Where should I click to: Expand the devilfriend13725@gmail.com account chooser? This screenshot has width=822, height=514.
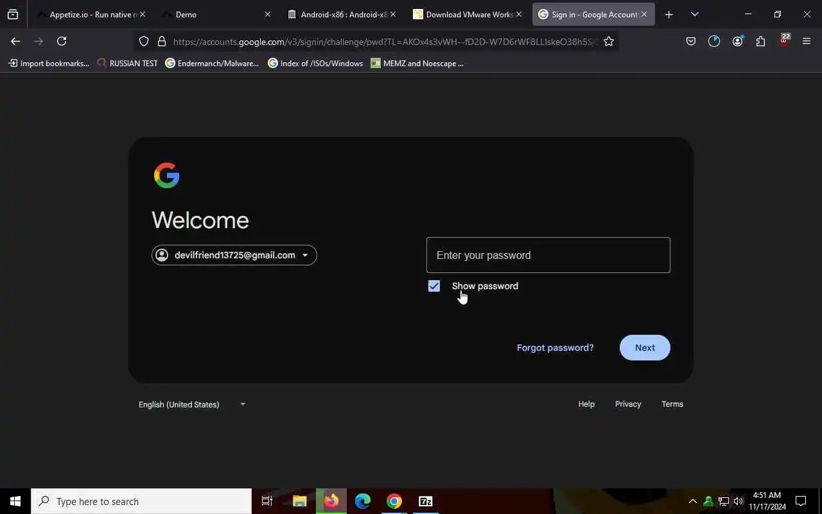(x=234, y=255)
